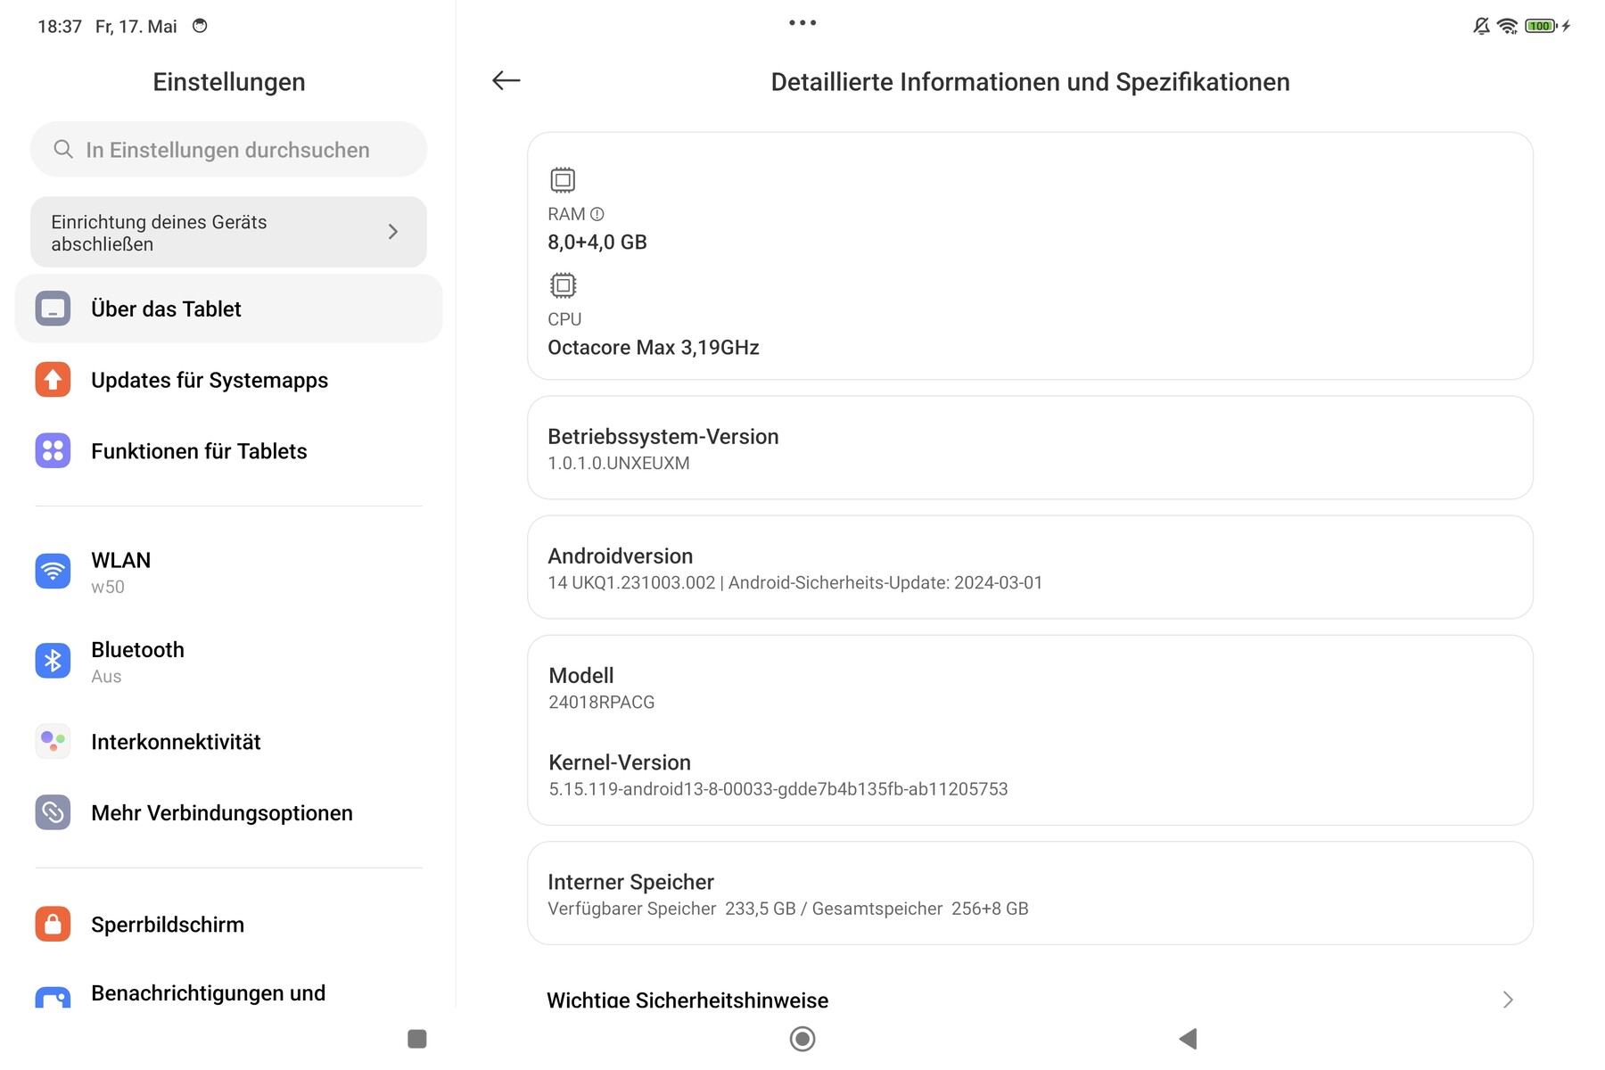This screenshot has width=1605, height=1070.
Task: Tap the recent apps square button
Action: [x=416, y=1039]
